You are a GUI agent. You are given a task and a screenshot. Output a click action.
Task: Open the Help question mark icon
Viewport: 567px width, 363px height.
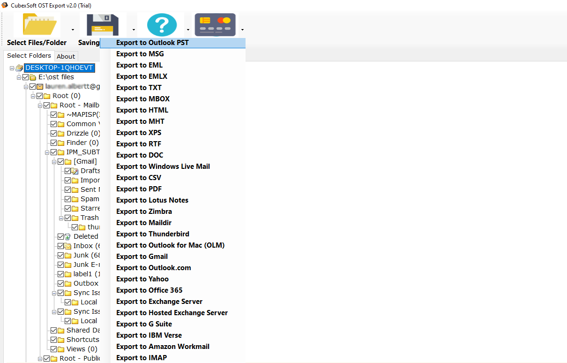pos(162,24)
